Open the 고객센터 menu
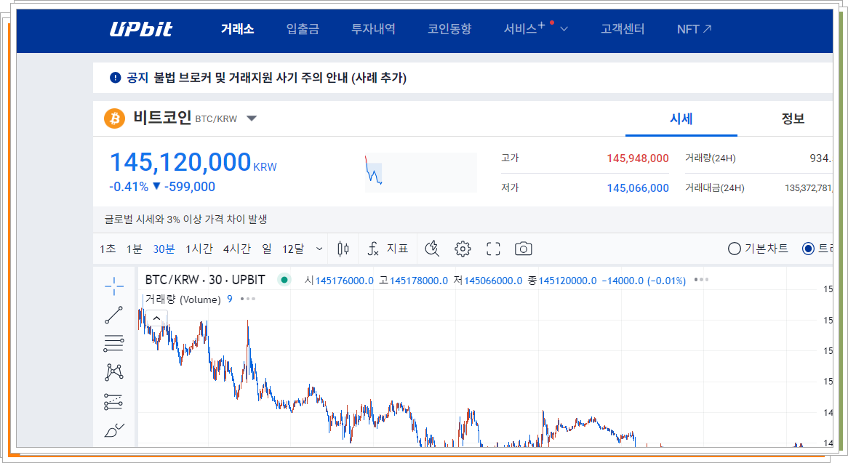The height and width of the screenshot is (463, 848). 623,29
